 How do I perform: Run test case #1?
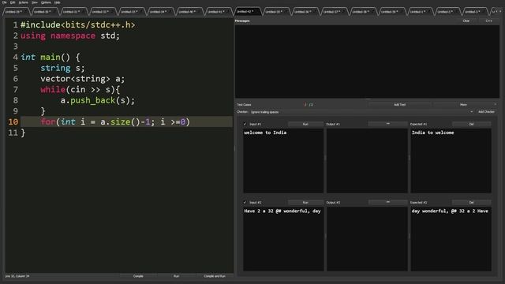tap(305, 124)
